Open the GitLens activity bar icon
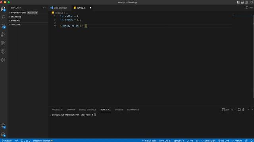The height and width of the screenshot is (142, 254). [x=3, y=52]
